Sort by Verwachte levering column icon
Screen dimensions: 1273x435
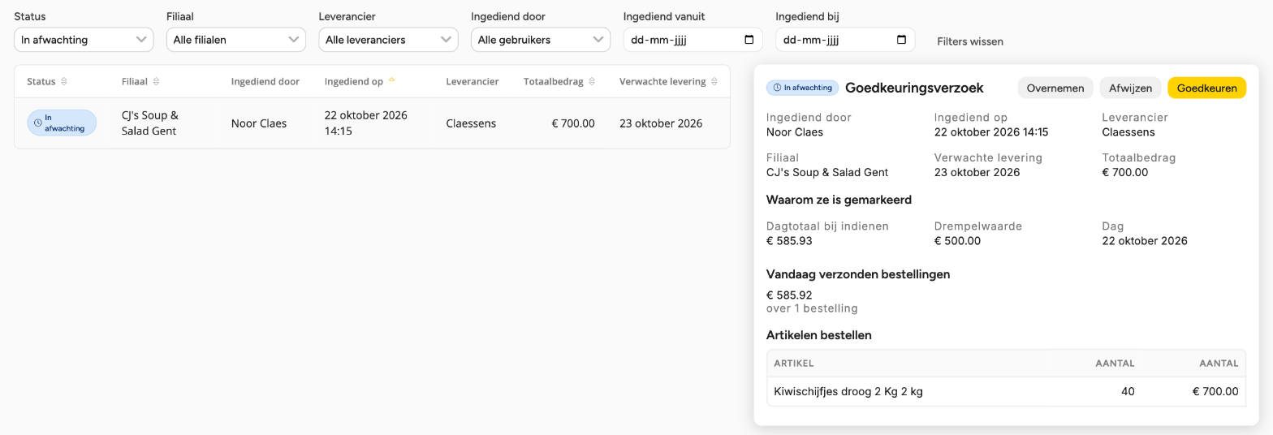(714, 82)
